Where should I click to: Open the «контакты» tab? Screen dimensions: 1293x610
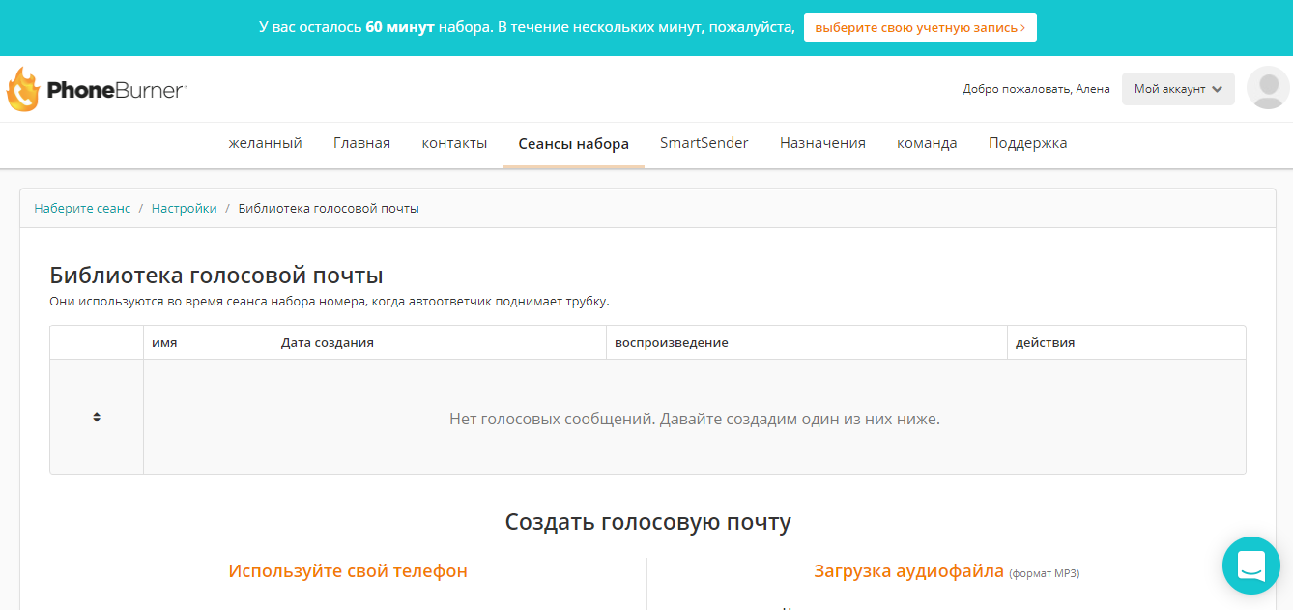tap(454, 142)
